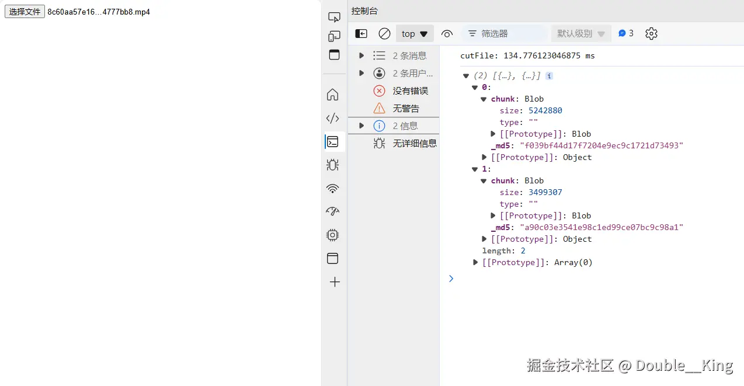Collapse array item 0
The height and width of the screenshot is (386, 744).
click(475, 88)
